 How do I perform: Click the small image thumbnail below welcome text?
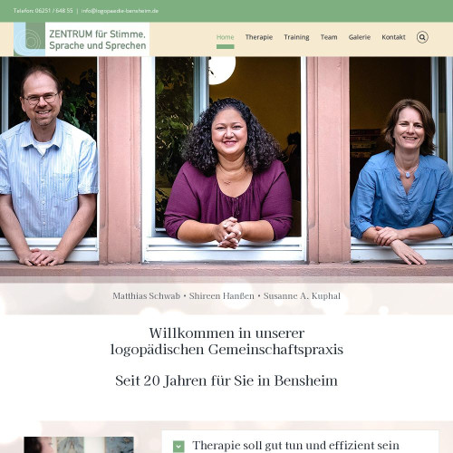[x=79, y=445]
